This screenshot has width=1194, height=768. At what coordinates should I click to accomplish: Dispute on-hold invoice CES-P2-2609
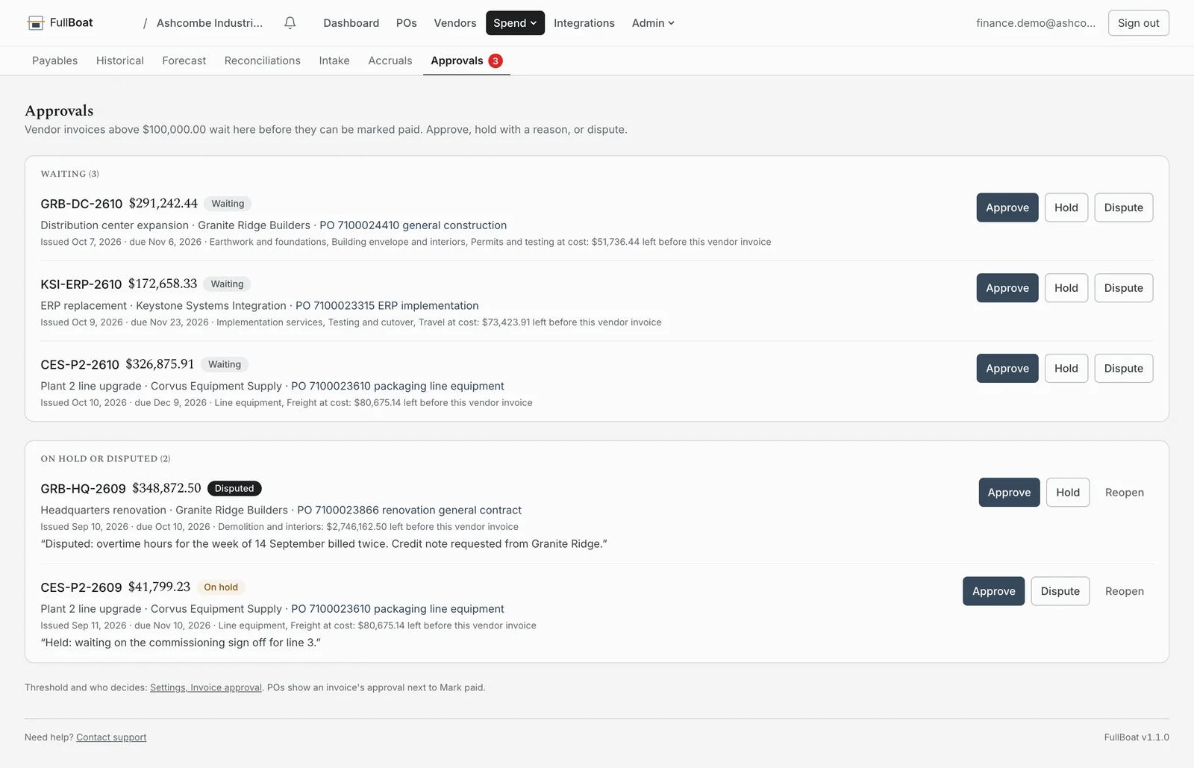1060,591
